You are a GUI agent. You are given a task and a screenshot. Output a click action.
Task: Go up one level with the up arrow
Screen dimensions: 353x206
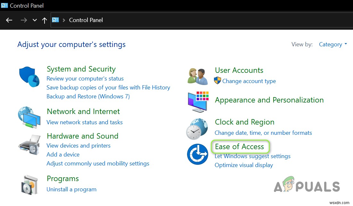coord(44,20)
